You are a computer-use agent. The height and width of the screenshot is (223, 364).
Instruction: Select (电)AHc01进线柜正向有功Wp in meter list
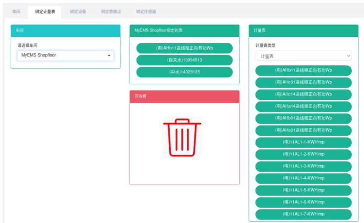[x=303, y=82]
